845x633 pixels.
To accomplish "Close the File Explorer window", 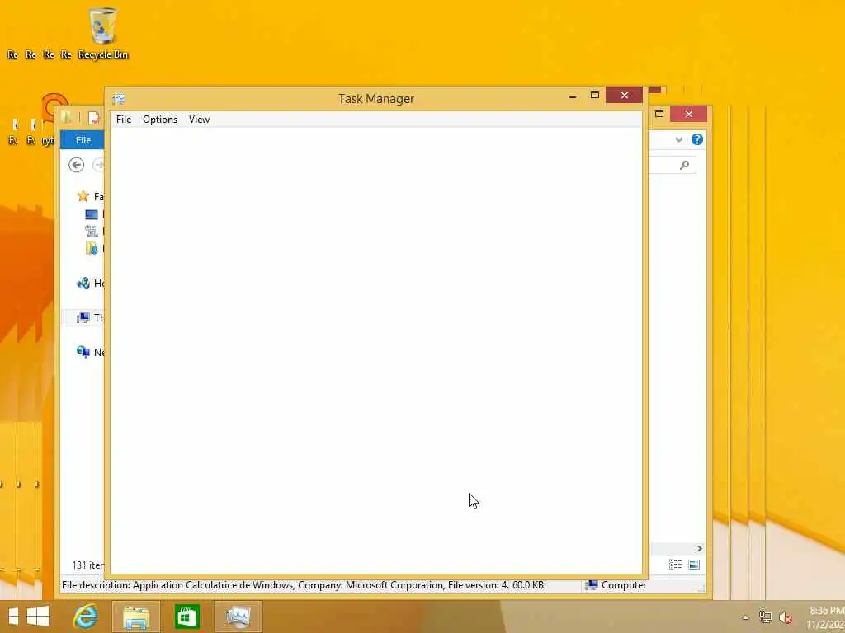I will pyautogui.click(x=688, y=114).
